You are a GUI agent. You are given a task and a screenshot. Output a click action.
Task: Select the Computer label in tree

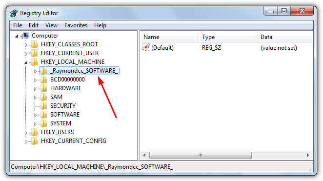coord(45,36)
